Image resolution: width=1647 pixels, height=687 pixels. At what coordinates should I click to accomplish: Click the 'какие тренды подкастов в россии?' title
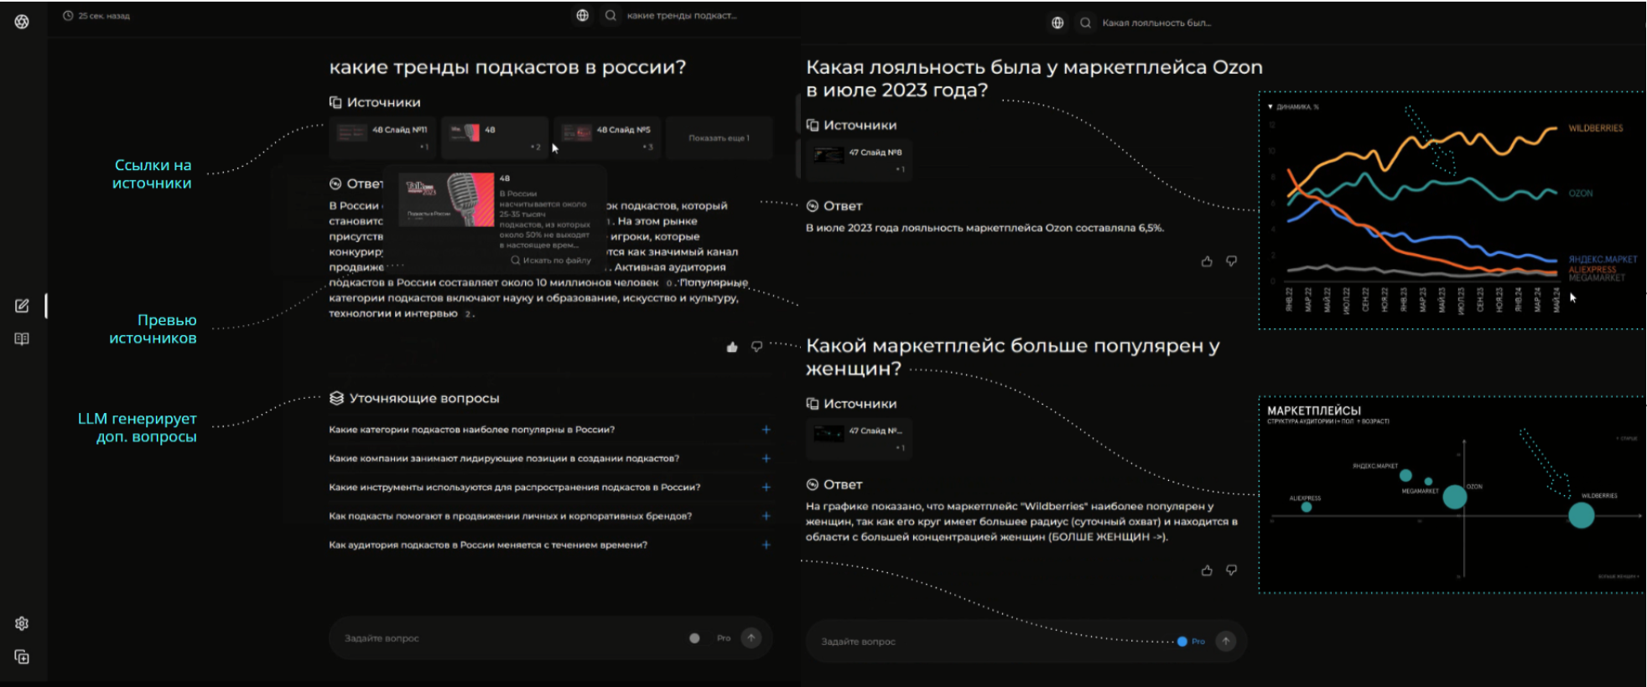click(x=507, y=67)
